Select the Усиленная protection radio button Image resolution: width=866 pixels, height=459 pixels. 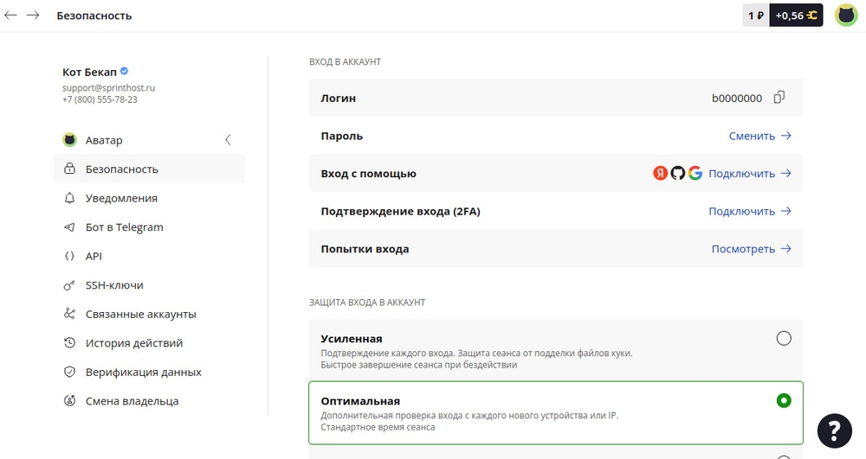coord(784,338)
